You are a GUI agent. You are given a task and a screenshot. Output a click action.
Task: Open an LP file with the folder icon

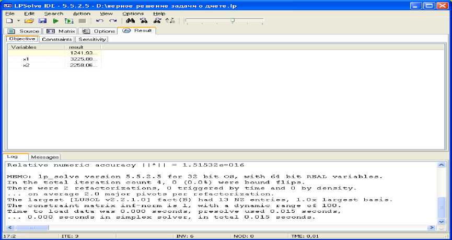(x=29, y=21)
